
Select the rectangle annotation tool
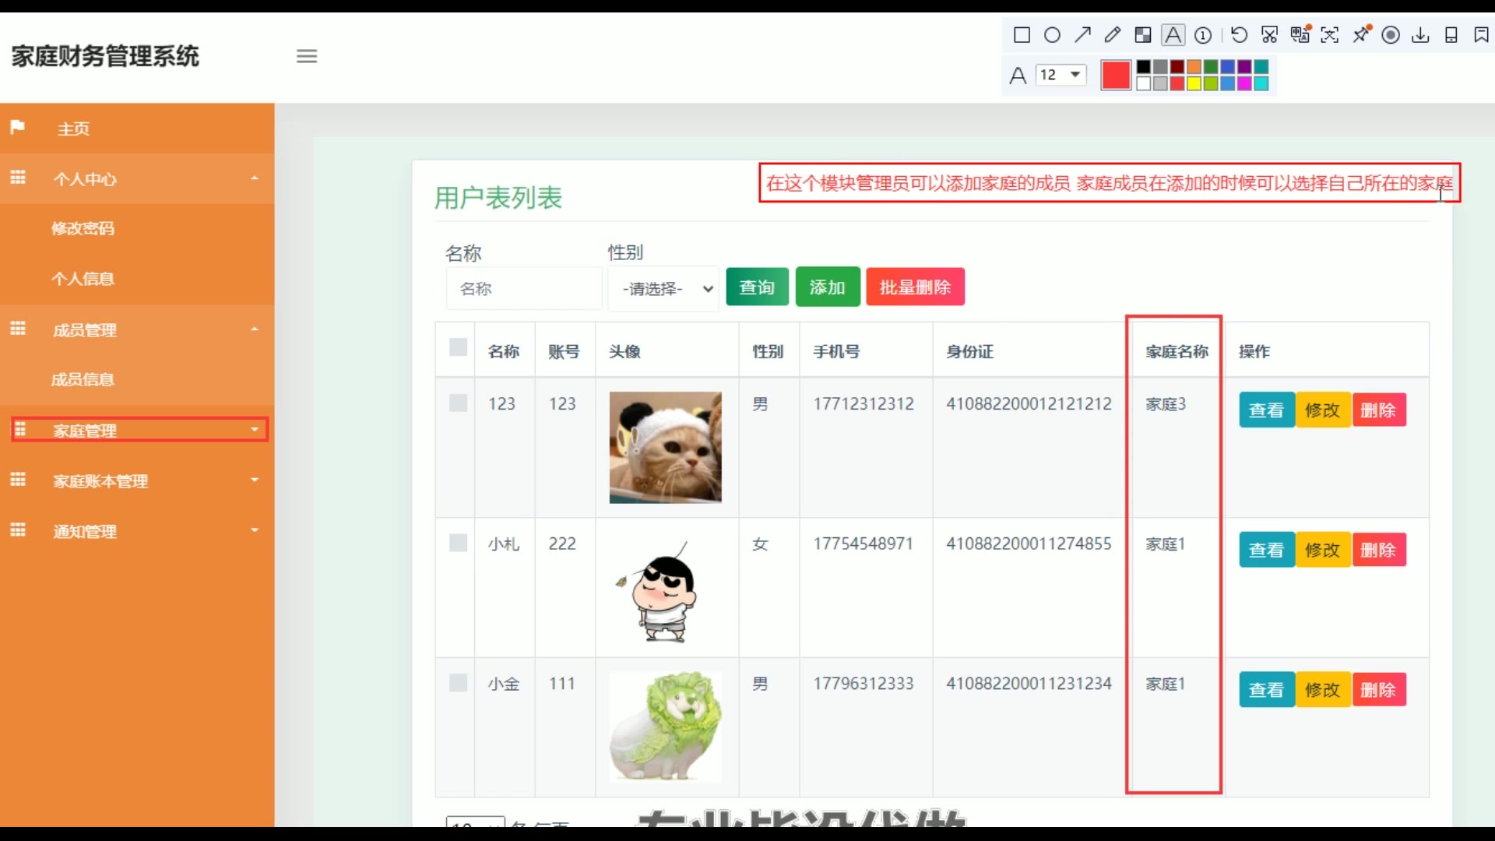point(1022,35)
